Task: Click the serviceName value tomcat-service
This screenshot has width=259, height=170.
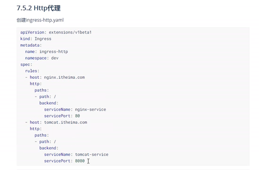Action: [91, 154]
